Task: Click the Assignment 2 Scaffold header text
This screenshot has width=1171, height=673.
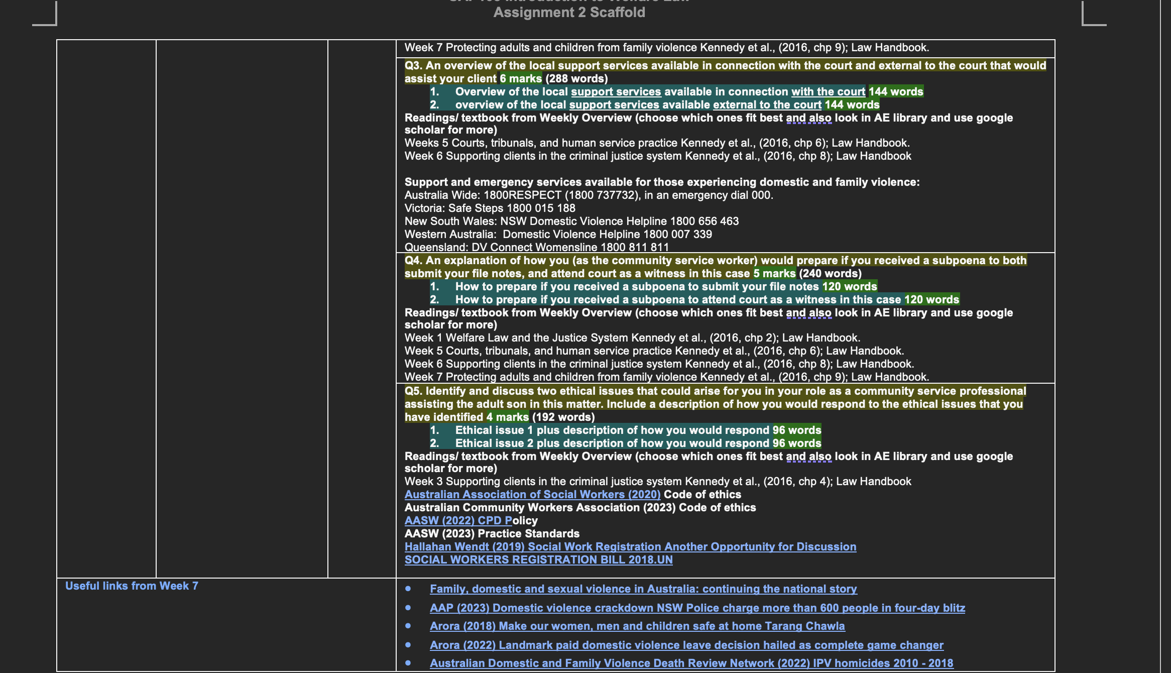Action: (569, 13)
